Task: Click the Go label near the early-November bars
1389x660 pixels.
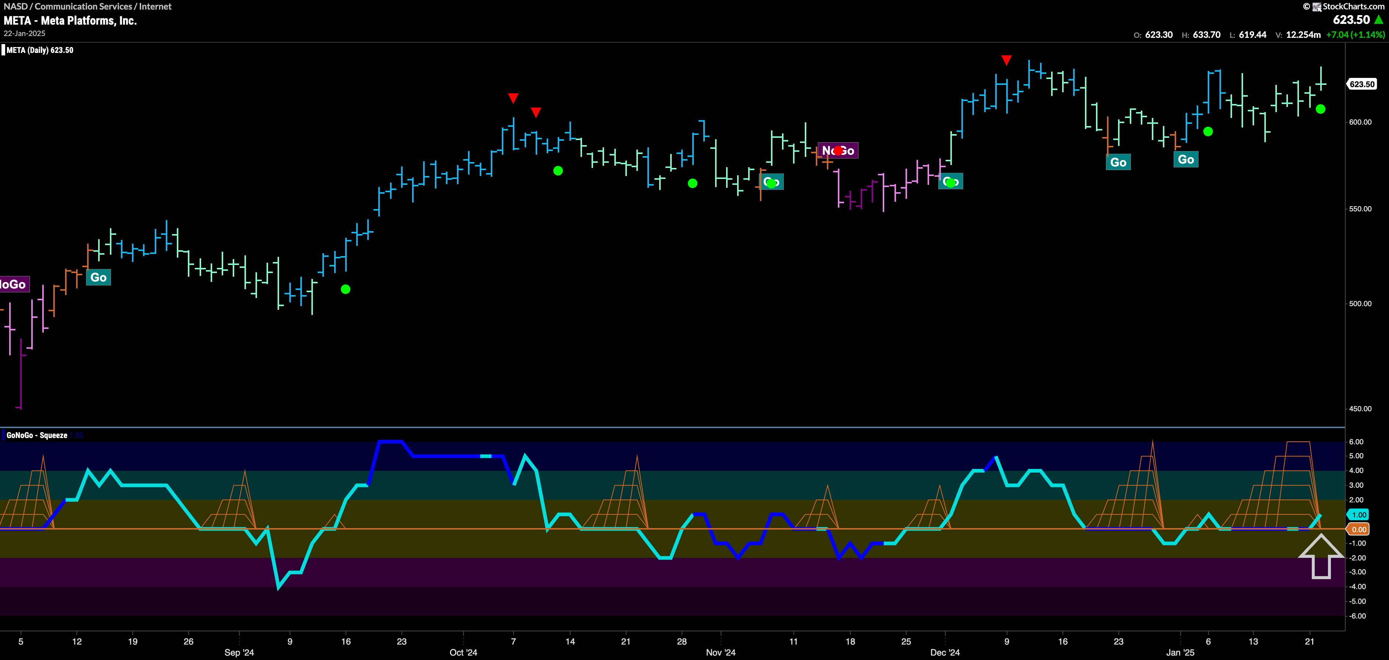Action: pos(772,182)
